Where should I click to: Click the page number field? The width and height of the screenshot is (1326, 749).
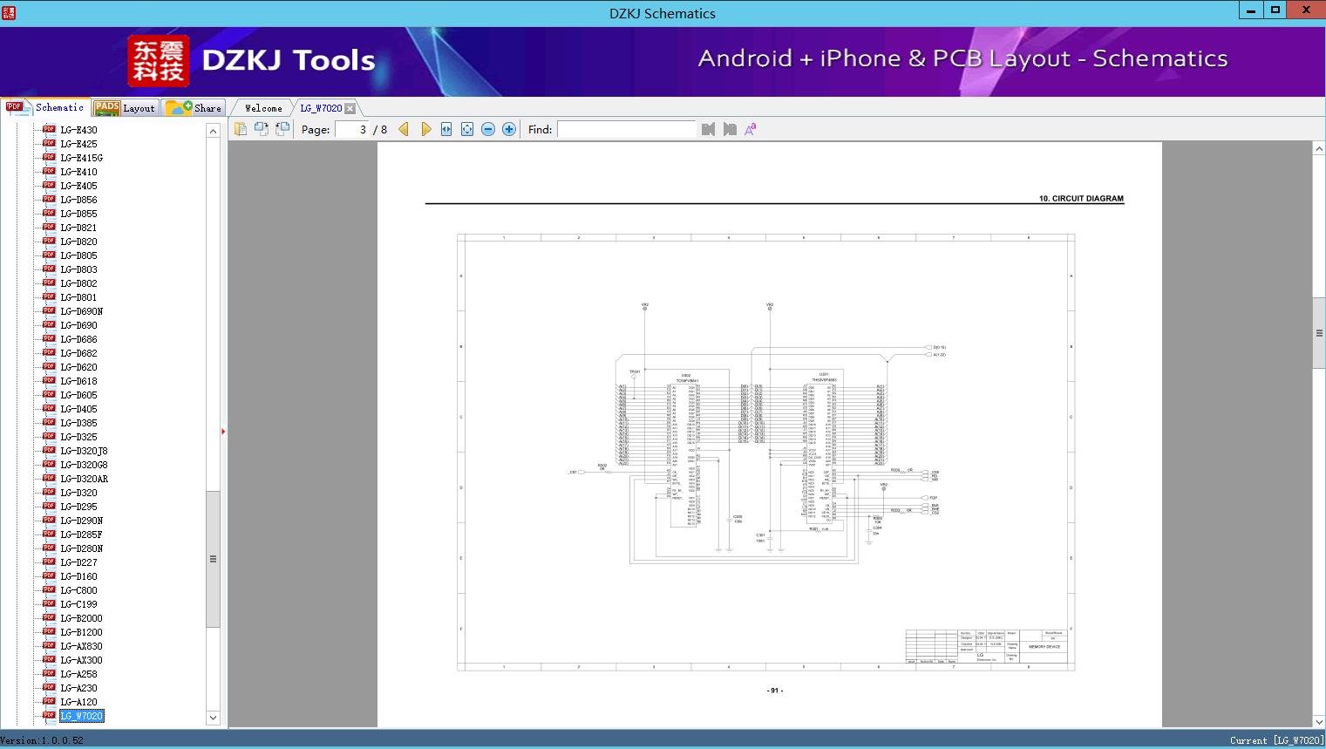pos(352,129)
